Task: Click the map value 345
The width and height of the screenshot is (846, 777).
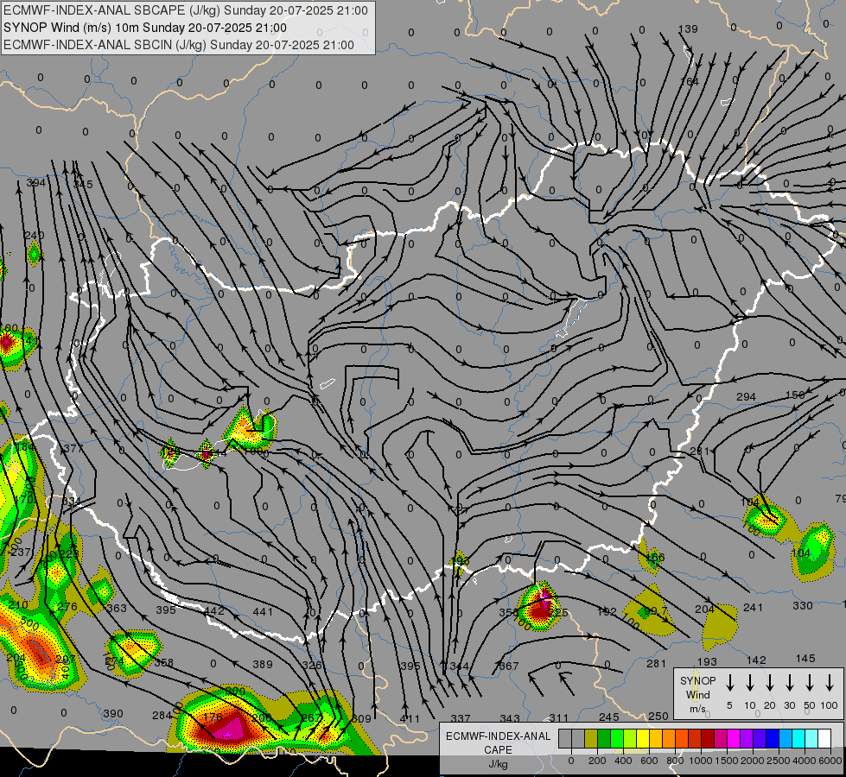Action: click(83, 184)
